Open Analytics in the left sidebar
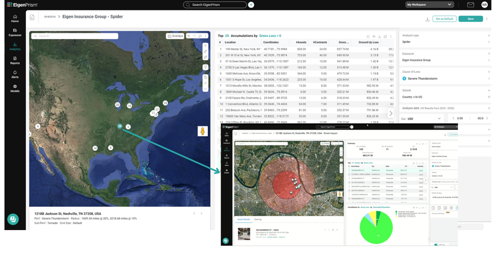The width and height of the screenshot is (496, 259). pyautogui.click(x=15, y=46)
